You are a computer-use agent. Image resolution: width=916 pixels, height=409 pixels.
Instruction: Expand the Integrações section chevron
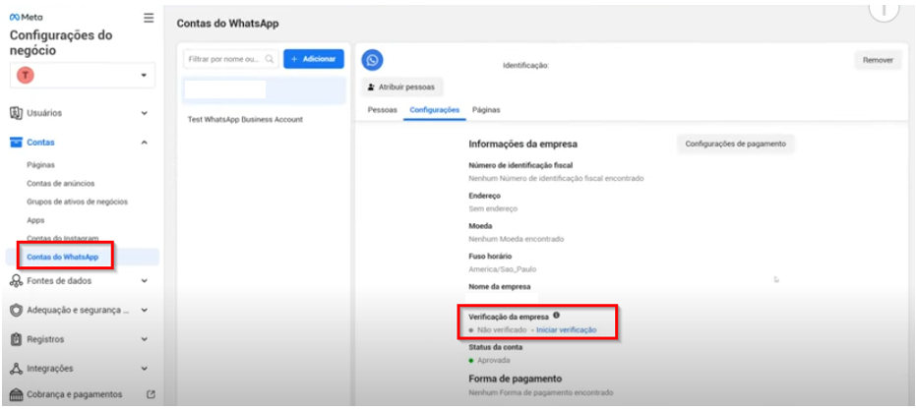point(145,369)
